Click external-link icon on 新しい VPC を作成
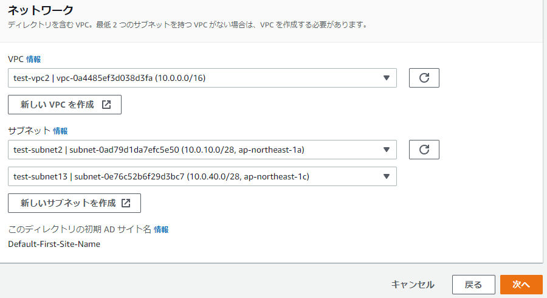Screen dimensions: 547x298 point(106,105)
